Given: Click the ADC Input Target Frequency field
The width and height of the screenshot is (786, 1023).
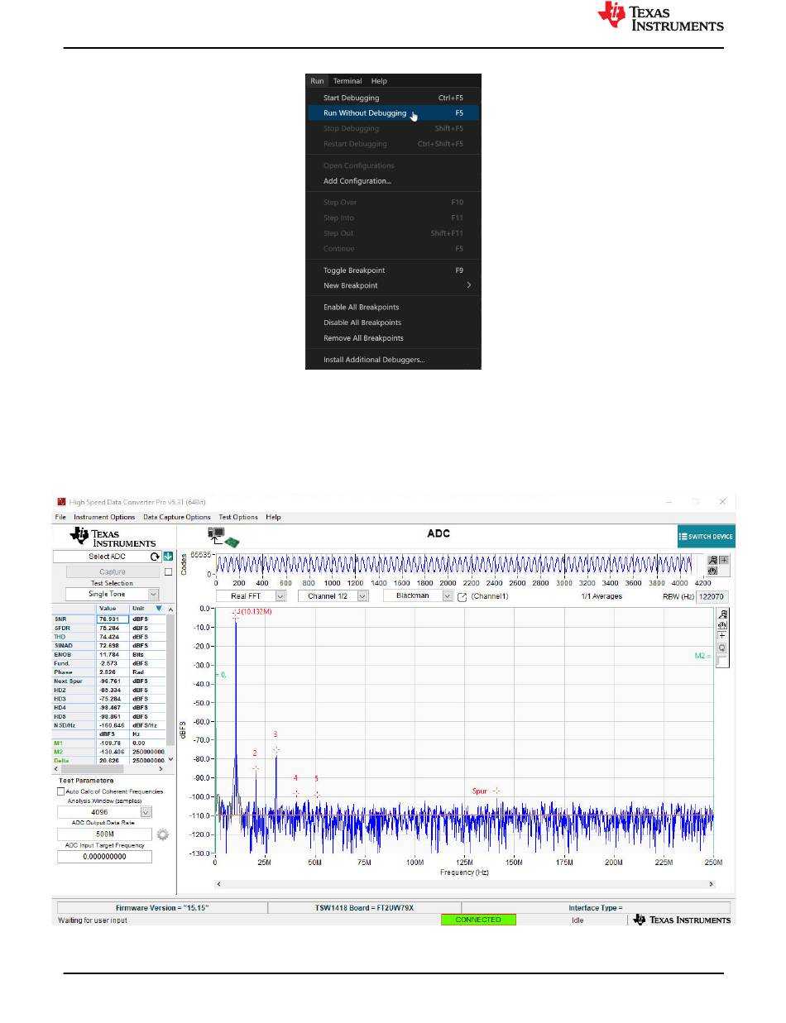Looking at the screenshot, I should click(104, 857).
